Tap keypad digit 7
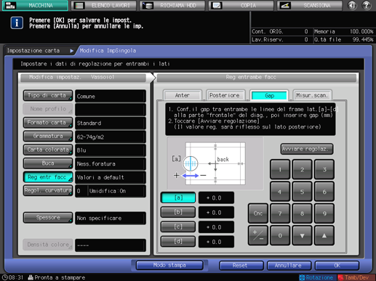The width and height of the screenshot is (376, 281). pyautogui.click(x=280, y=213)
